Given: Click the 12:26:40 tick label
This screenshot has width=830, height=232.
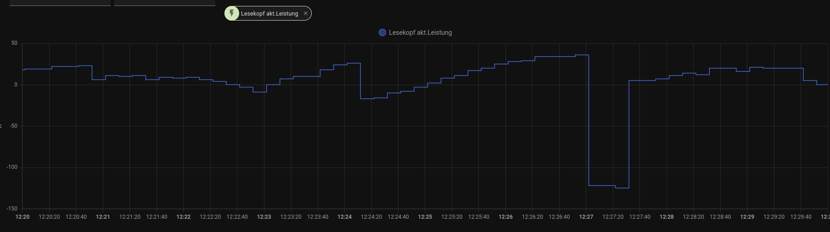Looking at the screenshot, I should (559, 217).
